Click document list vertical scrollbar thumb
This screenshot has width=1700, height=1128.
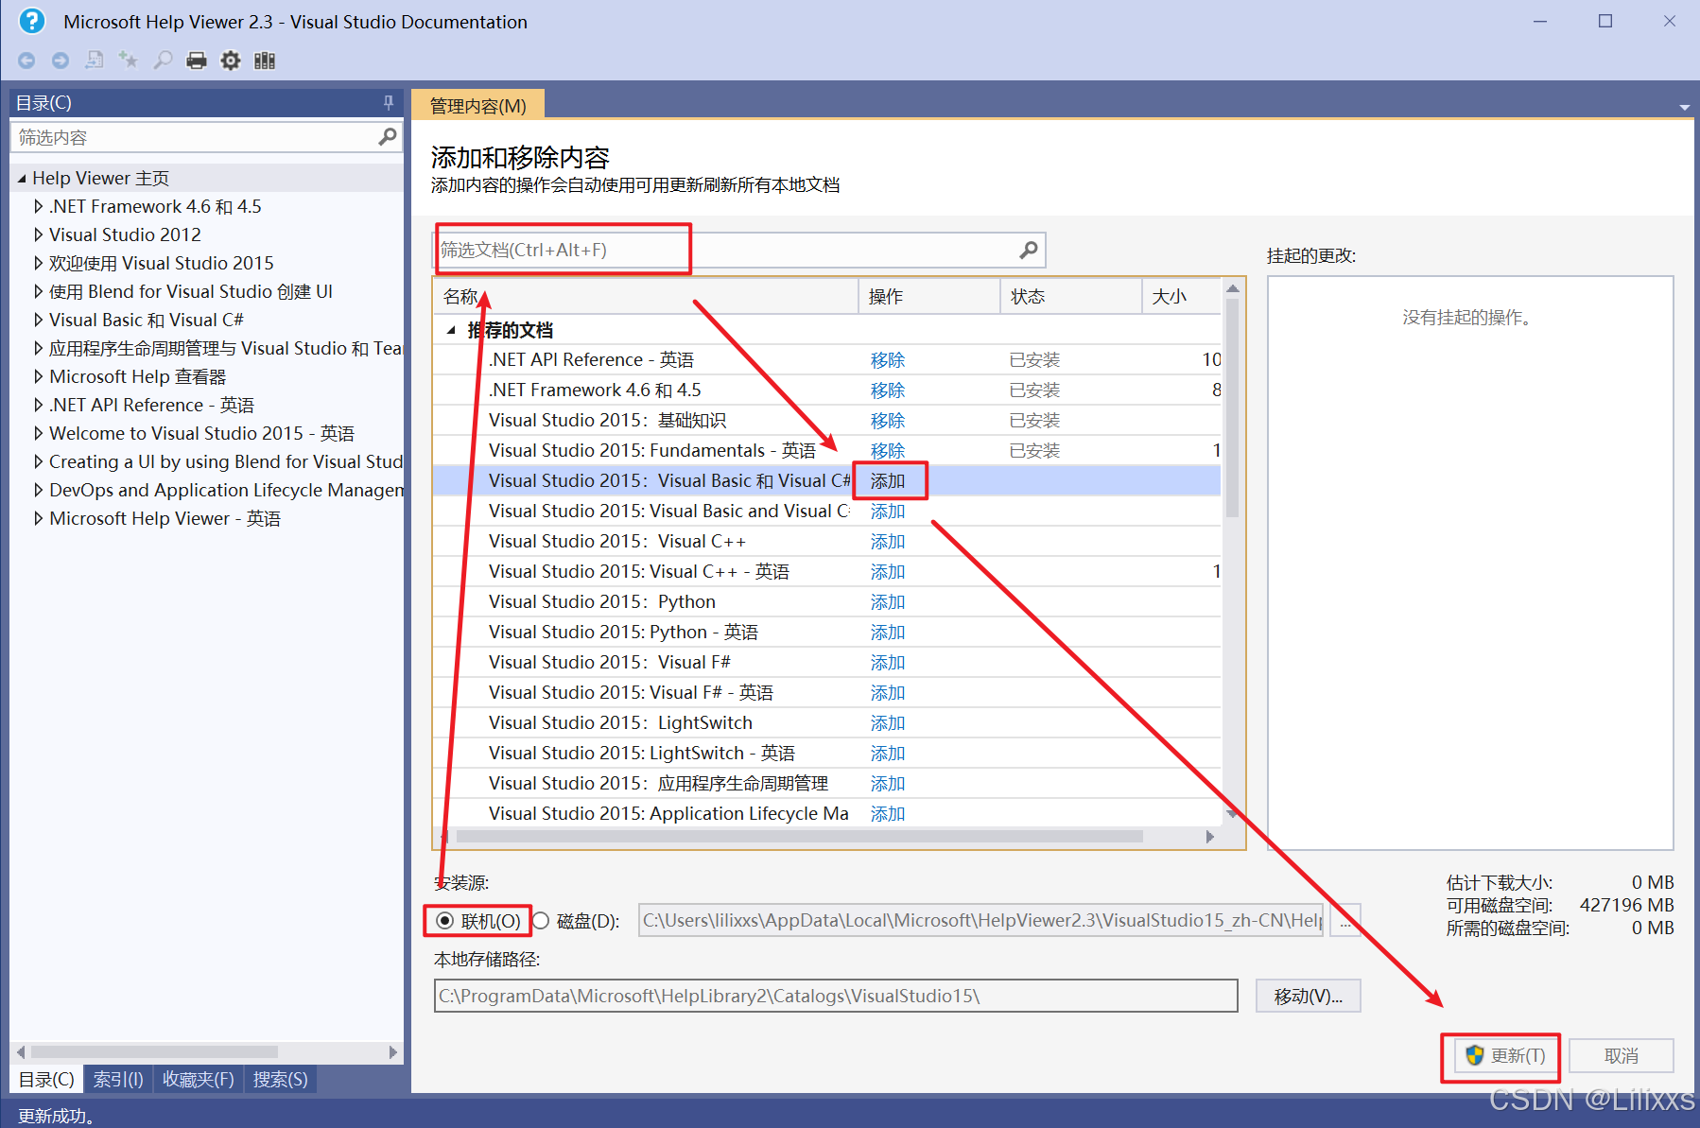pos(1232,408)
